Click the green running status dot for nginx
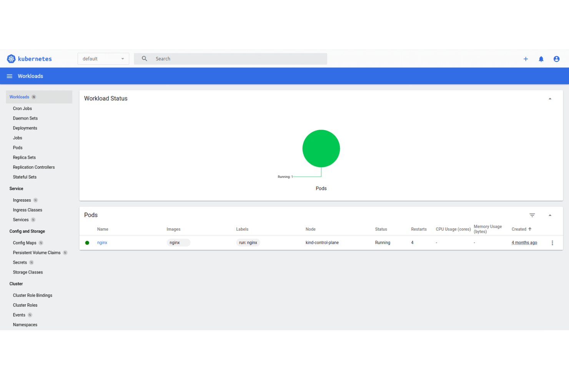The height and width of the screenshot is (380, 569). click(x=87, y=243)
